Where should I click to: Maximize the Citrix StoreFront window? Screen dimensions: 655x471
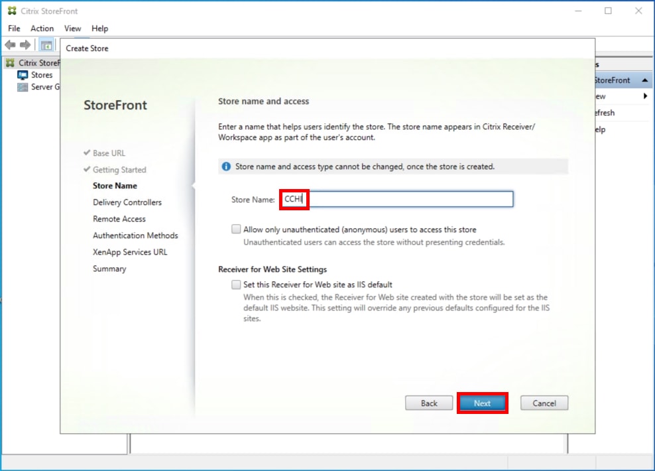point(608,11)
